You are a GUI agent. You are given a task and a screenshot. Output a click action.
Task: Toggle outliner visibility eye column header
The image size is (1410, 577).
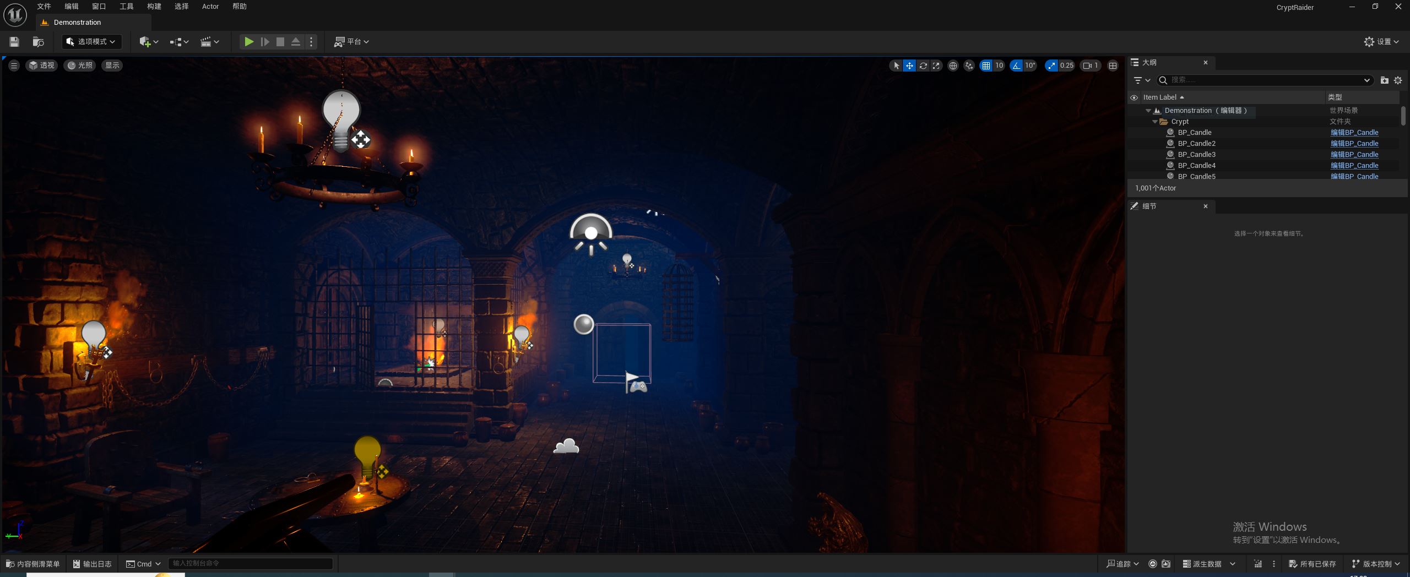(1134, 97)
